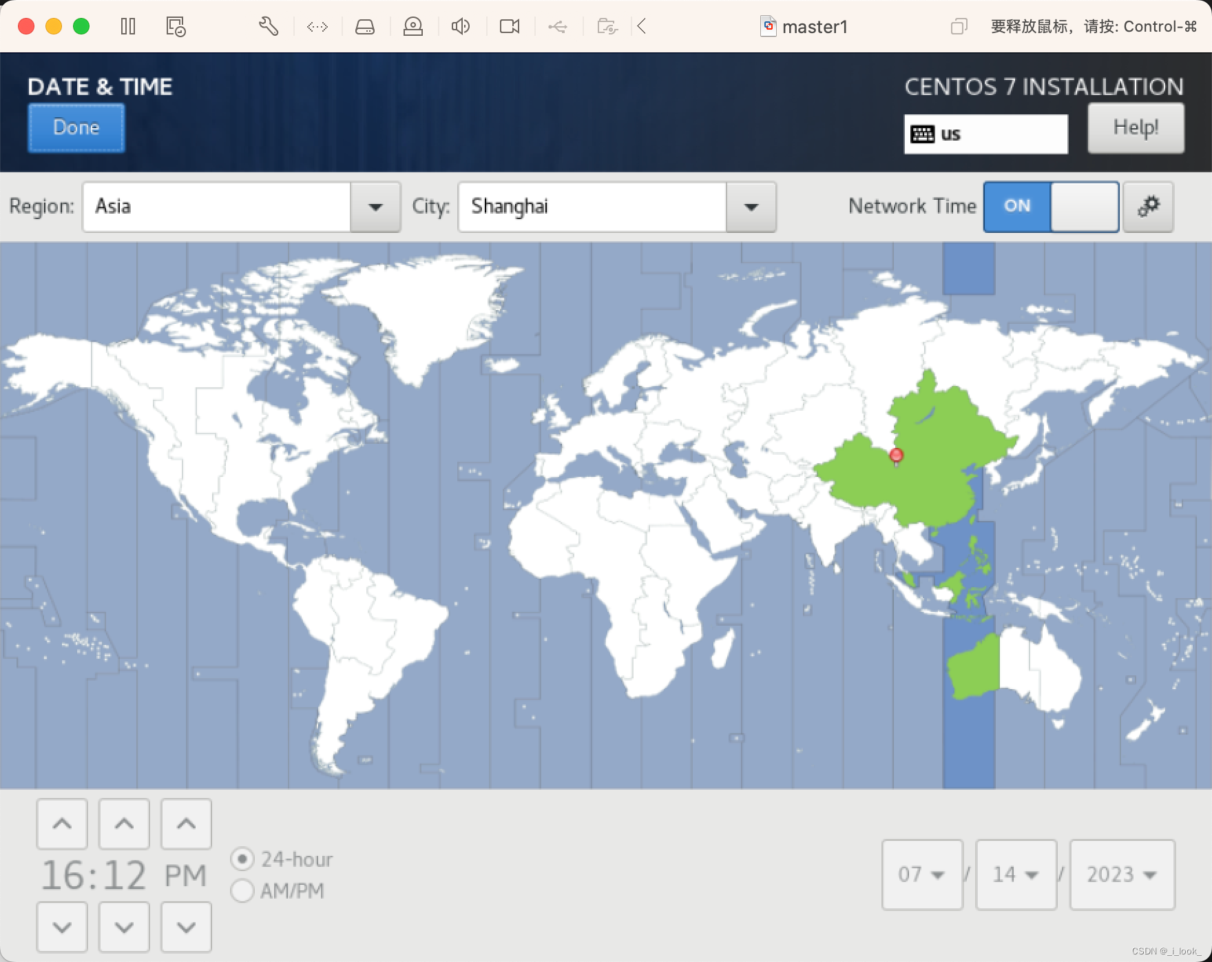
Task: Click inside the Asia region field
Action: coord(216,207)
